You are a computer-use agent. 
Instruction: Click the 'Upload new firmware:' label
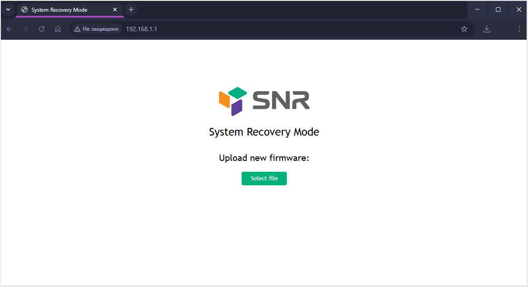(x=264, y=158)
